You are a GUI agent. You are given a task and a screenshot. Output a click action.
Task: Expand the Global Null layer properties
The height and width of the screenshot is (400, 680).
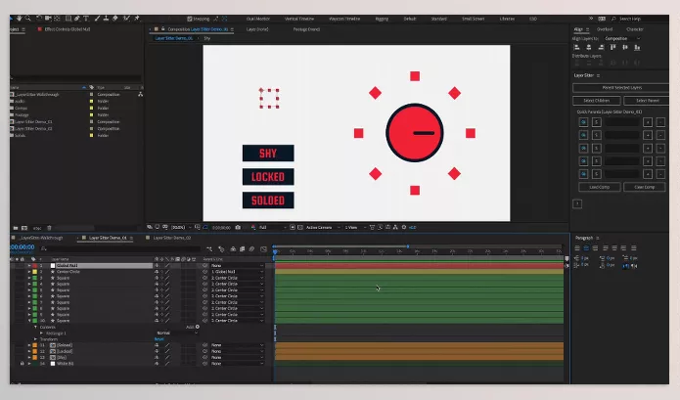tap(29, 265)
